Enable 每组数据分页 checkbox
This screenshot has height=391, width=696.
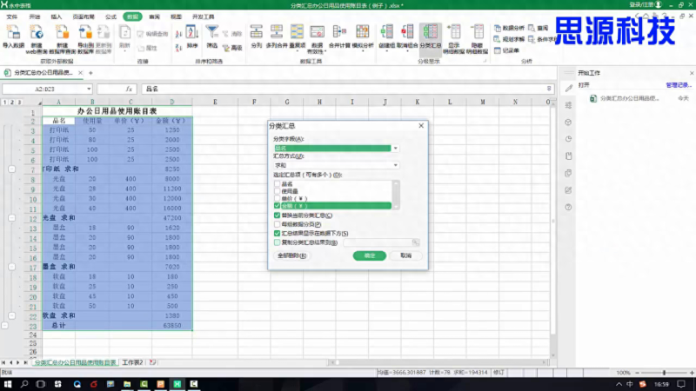coord(277,224)
